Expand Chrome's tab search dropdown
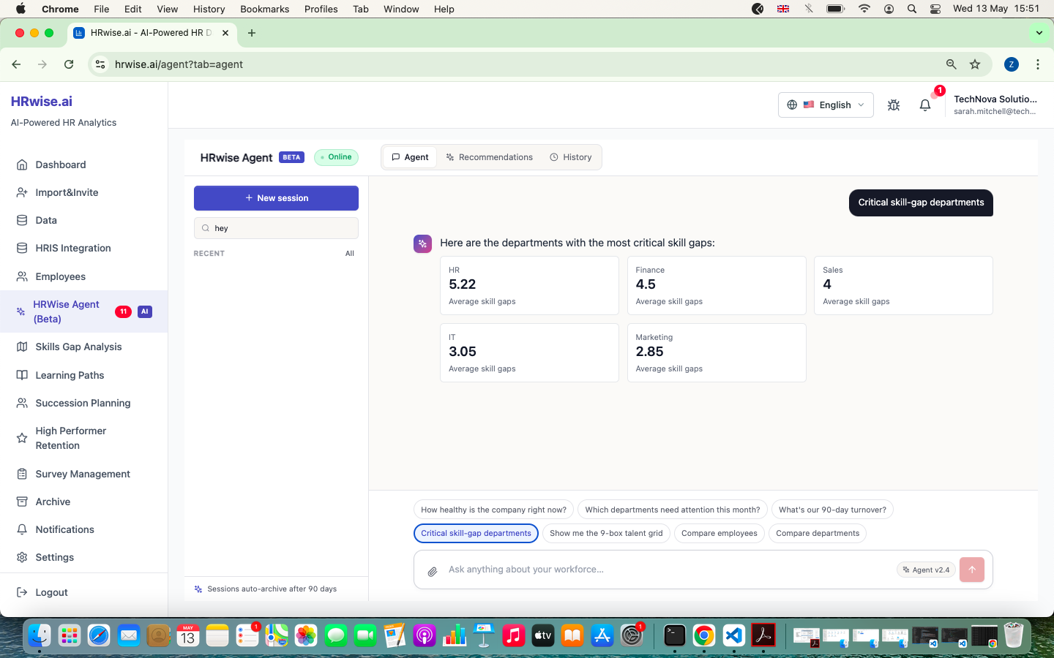The width and height of the screenshot is (1054, 658). (x=1039, y=33)
